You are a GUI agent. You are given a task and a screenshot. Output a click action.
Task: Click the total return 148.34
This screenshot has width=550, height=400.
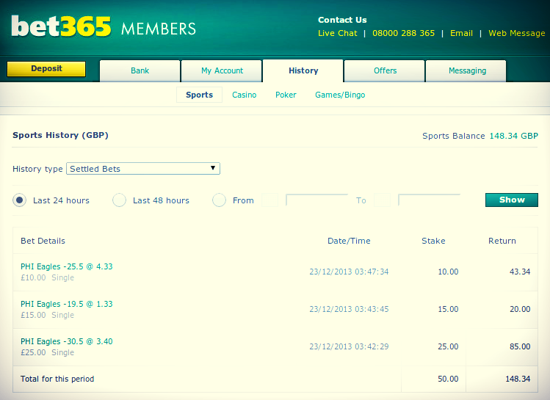[x=518, y=379]
